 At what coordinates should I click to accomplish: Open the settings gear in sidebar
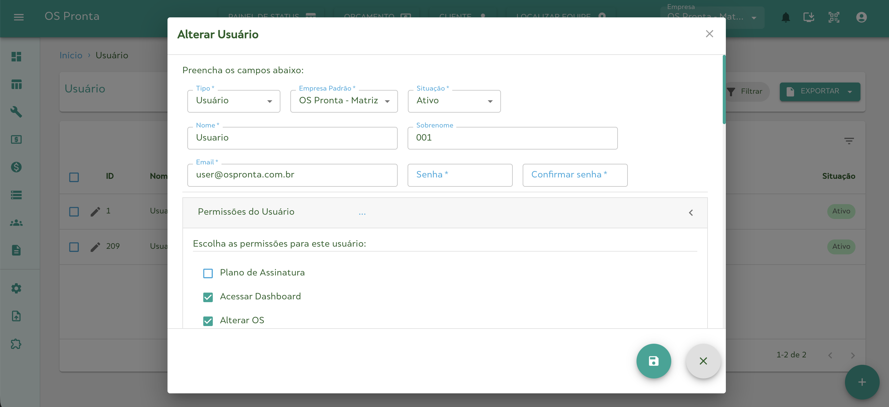pyautogui.click(x=16, y=288)
